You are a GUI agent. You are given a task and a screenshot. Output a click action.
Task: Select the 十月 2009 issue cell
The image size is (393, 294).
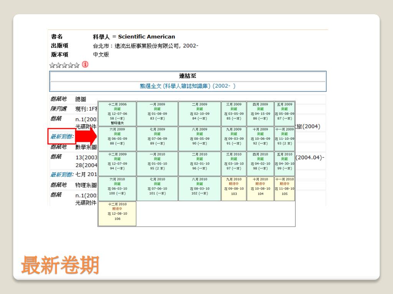[260, 139]
